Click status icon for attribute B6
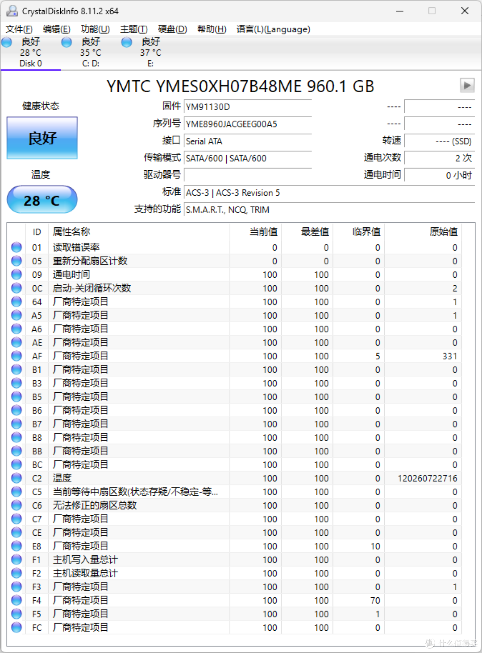The image size is (482, 653). 17,410
